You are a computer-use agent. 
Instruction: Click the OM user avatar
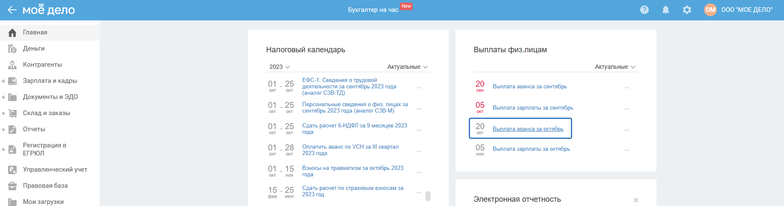pyautogui.click(x=710, y=10)
